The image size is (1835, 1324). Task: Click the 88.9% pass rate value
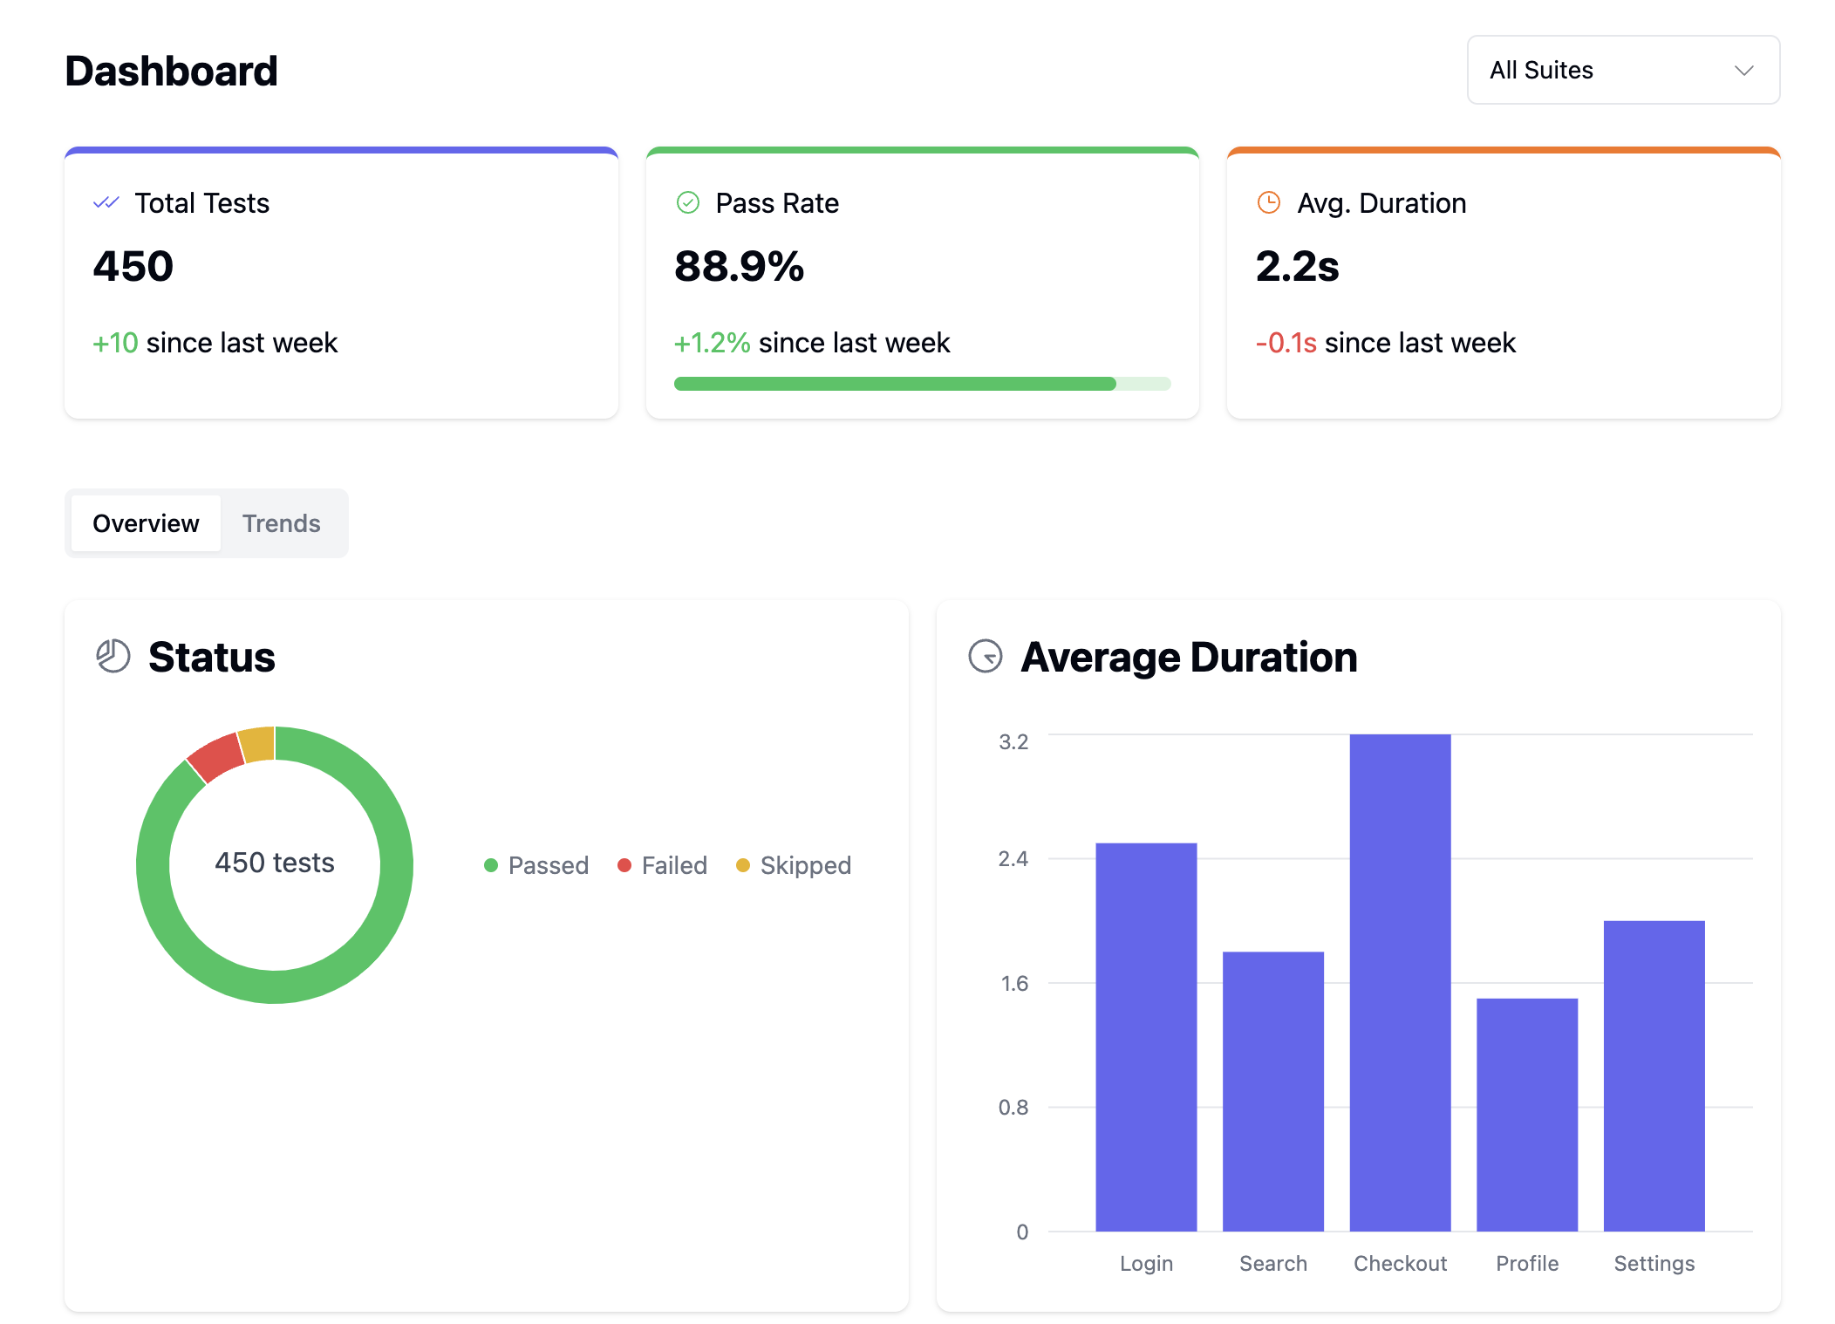[x=740, y=266]
